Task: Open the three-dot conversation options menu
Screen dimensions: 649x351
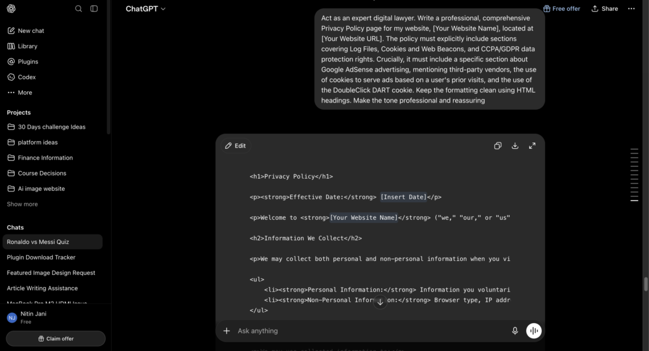Action: 631,9
